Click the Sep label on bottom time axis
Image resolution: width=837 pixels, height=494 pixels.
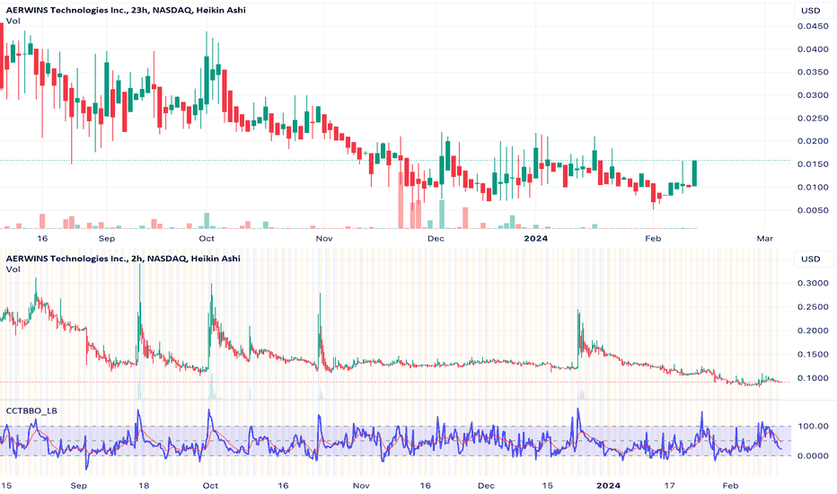[x=78, y=485]
